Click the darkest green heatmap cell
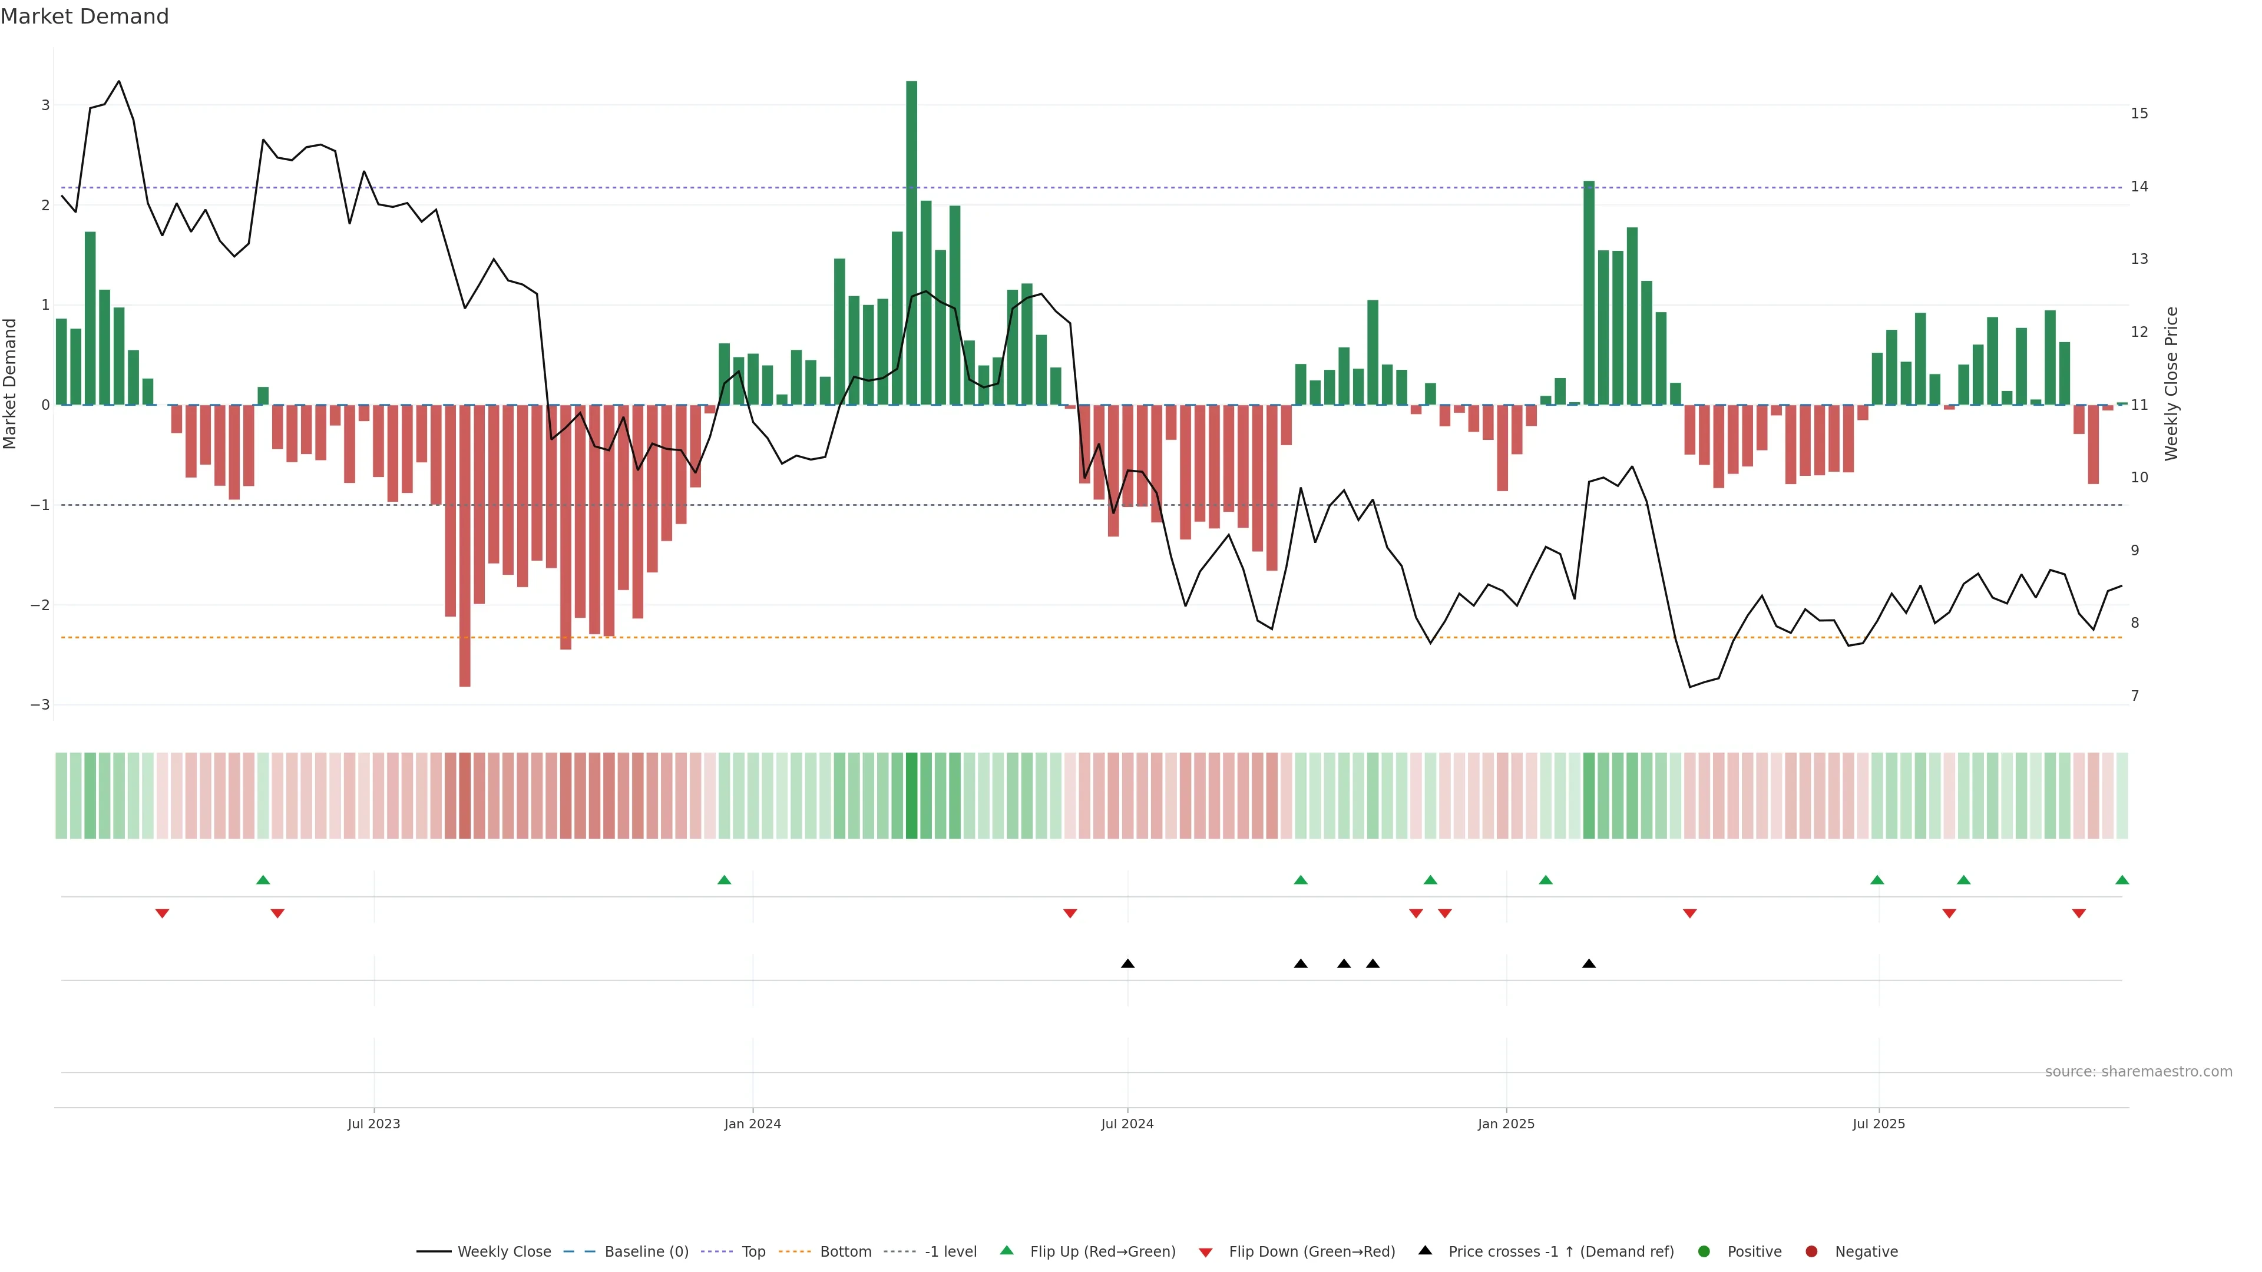Viewport: 2262px width, 1272px height. click(x=911, y=796)
